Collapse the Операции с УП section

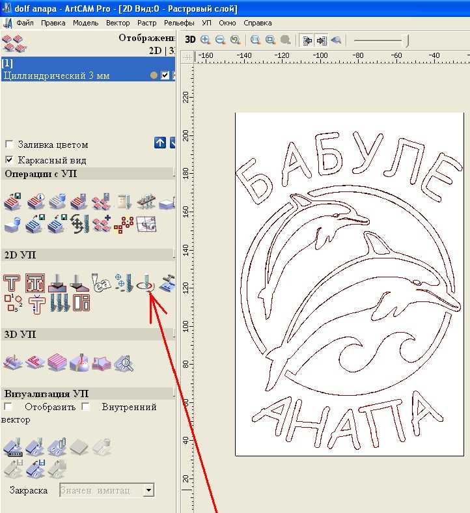tap(174, 173)
